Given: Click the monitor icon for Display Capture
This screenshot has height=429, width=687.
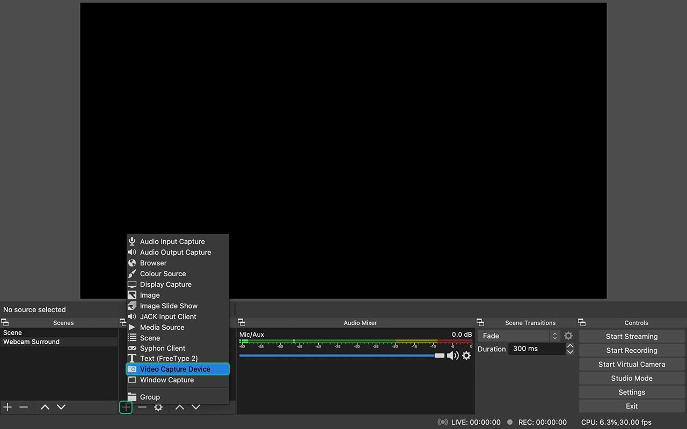Looking at the screenshot, I should pos(132,284).
